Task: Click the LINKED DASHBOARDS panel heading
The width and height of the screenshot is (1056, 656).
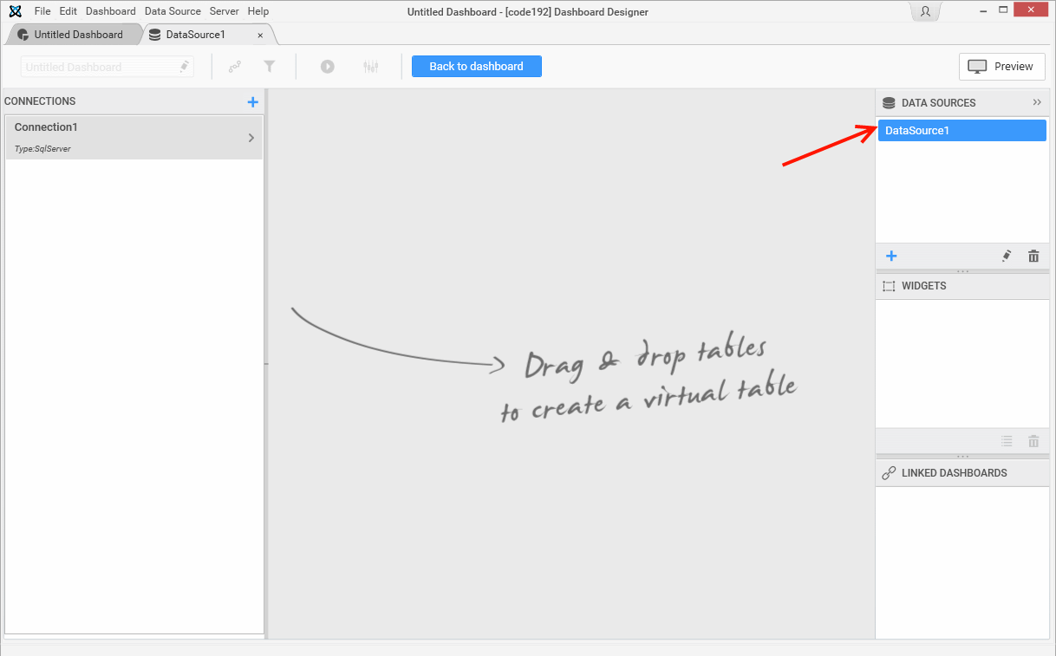Action: [x=955, y=473]
